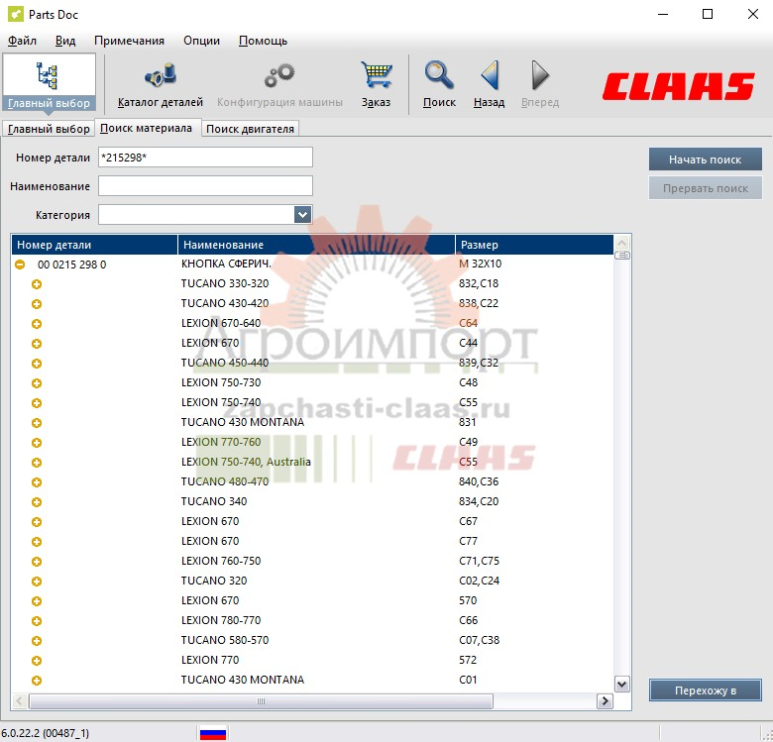Expand the TUCANO 340 row
The height and width of the screenshot is (742, 773).
coord(37,502)
